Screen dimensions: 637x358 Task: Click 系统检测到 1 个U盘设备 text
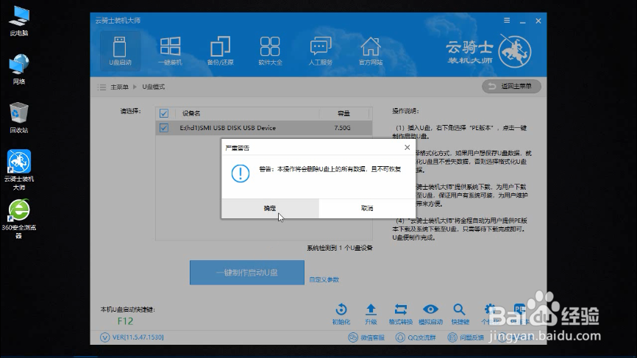click(340, 248)
